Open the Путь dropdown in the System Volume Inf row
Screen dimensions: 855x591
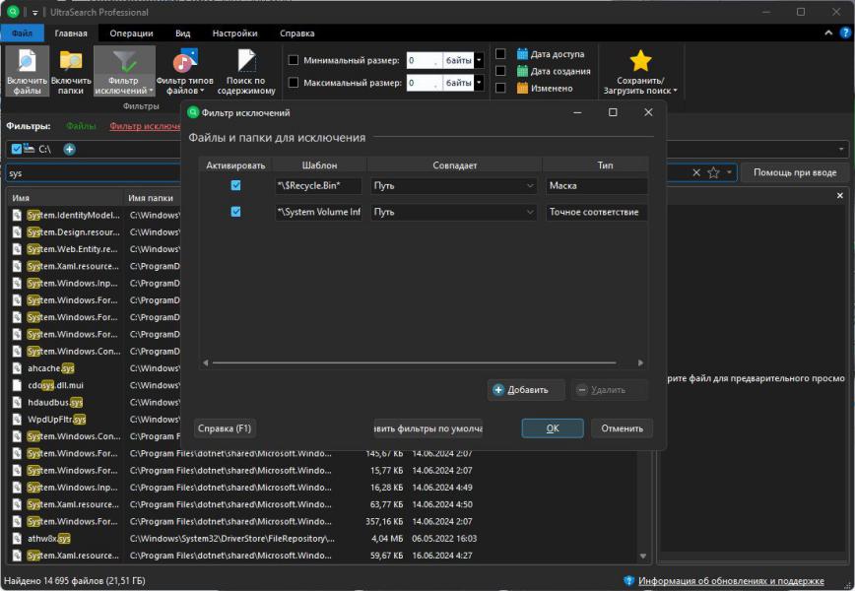[x=454, y=212]
